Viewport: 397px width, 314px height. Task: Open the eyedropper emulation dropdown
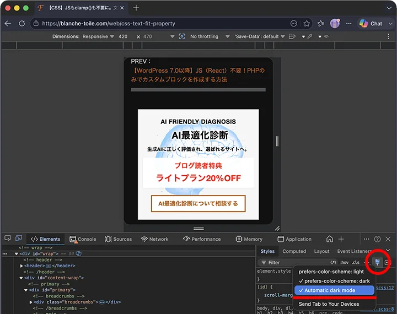[307, 36]
